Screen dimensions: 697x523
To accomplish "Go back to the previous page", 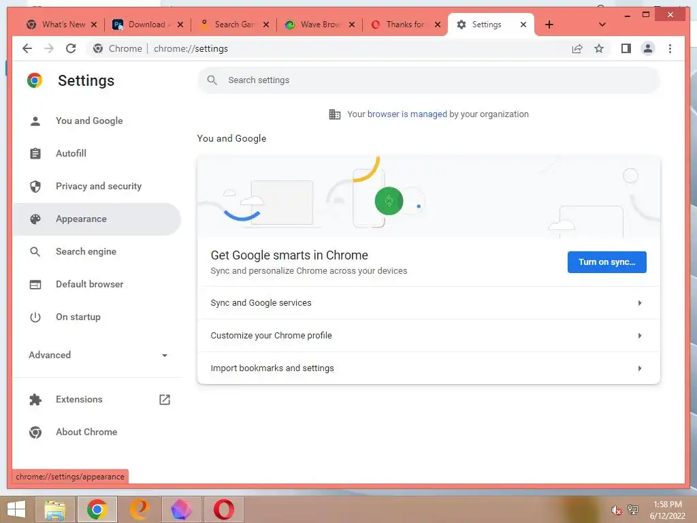I will tap(27, 48).
